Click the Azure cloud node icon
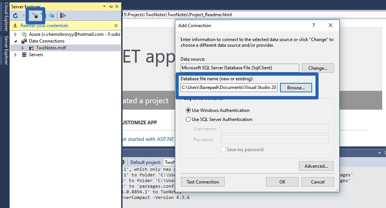Viewport: 386px width, 208px height. click(x=24, y=34)
